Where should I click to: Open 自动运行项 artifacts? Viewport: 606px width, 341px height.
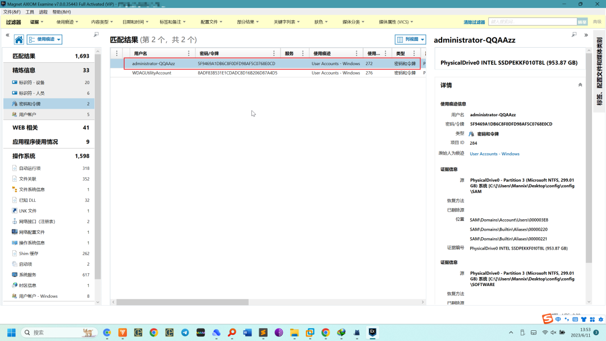tap(49, 168)
